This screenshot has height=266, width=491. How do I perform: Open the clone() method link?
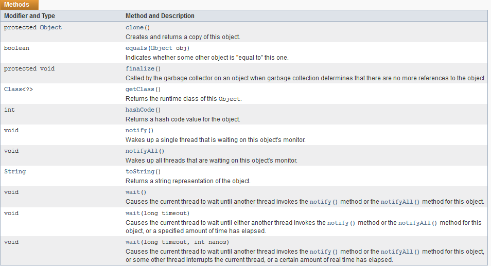tap(135, 28)
